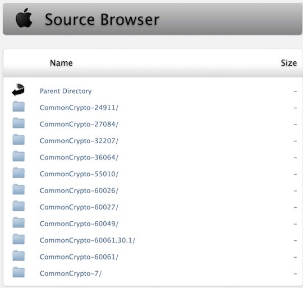This screenshot has height=288, width=303.
Task: Click the size dash for CommonCrypto-7
Action: coord(295,274)
